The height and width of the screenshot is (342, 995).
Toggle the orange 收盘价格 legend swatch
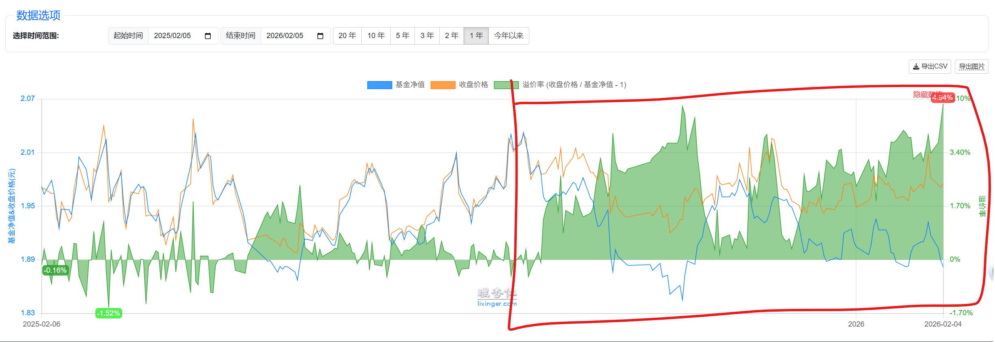point(443,85)
